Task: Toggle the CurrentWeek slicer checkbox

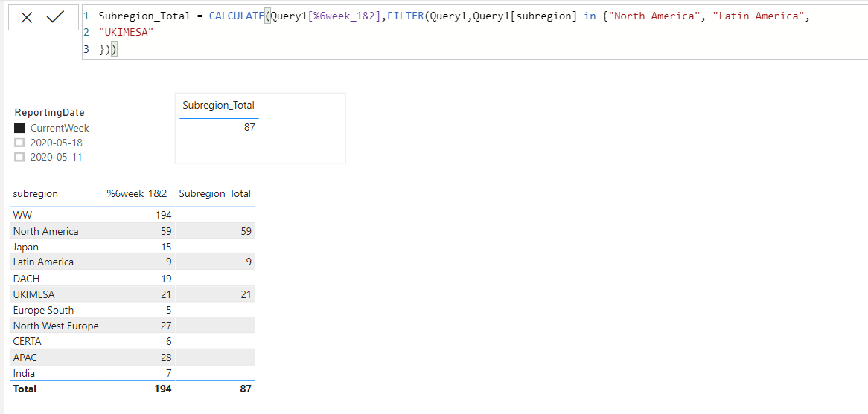Action: tap(19, 129)
